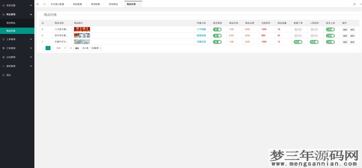Enable 数量下单 switch for product ID 2
This screenshot has width=362, height=168.
(298, 36)
